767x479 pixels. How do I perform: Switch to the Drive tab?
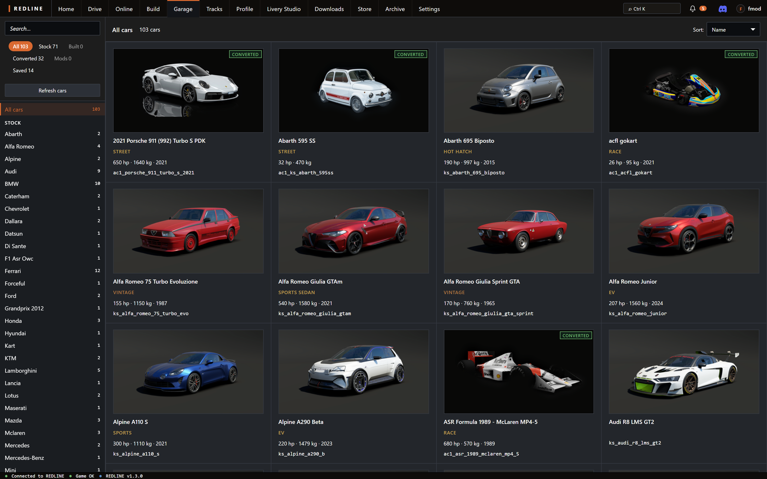[x=94, y=9]
